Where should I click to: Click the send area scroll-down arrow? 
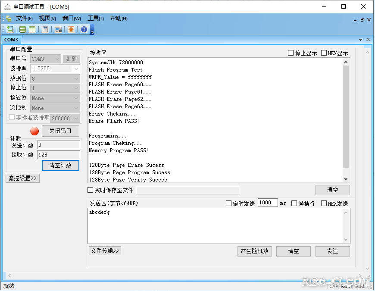coord(346,240)
